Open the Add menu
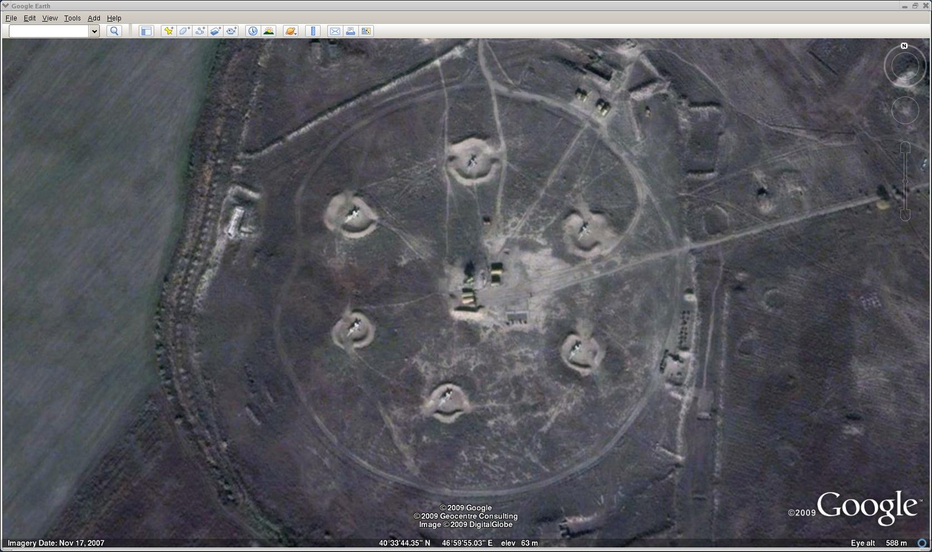Viewport: 932px width, 552px height. point(94,18)
